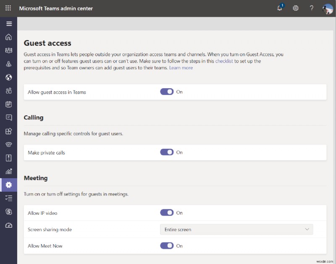Toggle Allow guest access in Teams
This screenshot has width=336, height=264.
(x=168, y=92)
